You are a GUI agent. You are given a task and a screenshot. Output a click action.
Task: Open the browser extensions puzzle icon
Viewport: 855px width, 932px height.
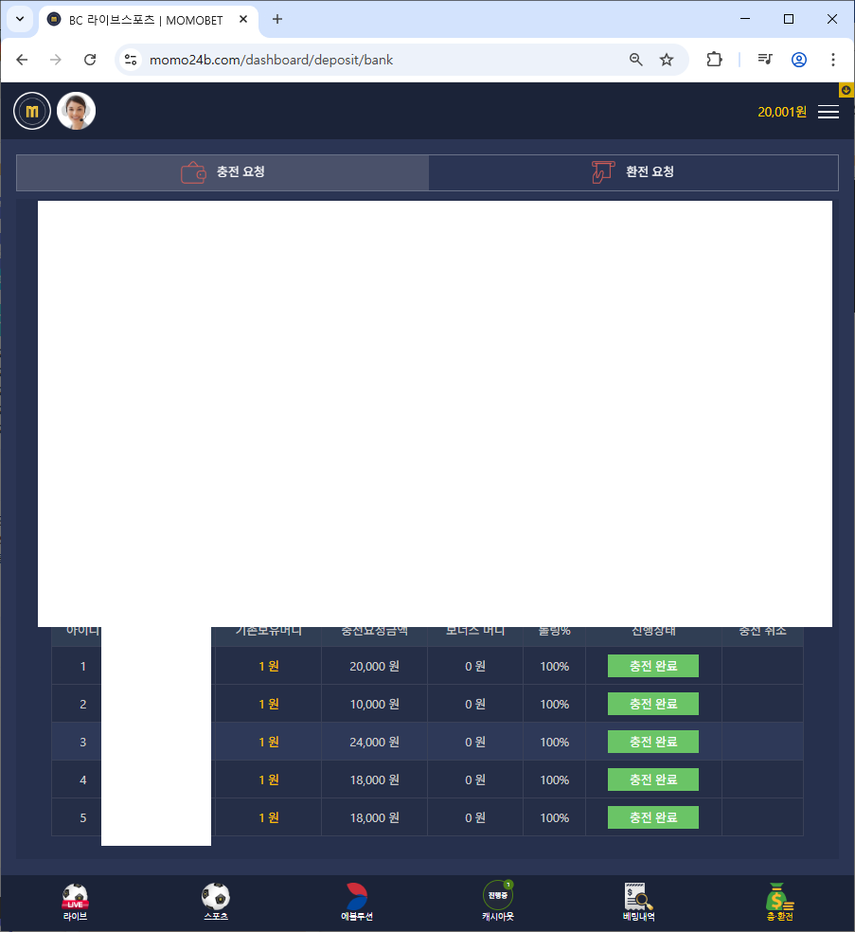[714, 60]
